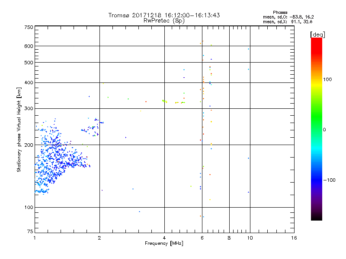The height and width of the screenshot is (259, 346).
Task: Click the '400' tick on the height axis
Action: (29, 83)
